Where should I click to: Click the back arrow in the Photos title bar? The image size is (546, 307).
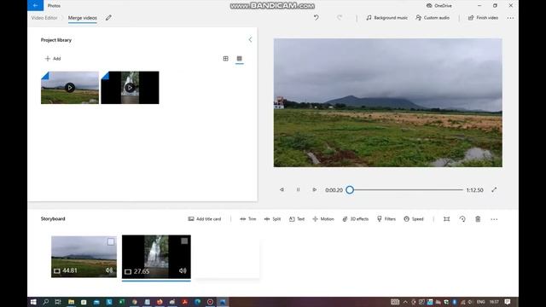pos(35,5)
